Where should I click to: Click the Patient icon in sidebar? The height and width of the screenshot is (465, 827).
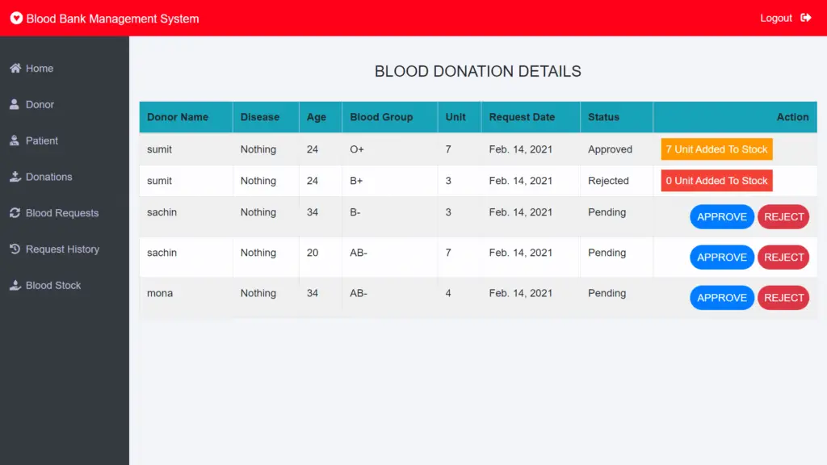[x=14, y=140]
